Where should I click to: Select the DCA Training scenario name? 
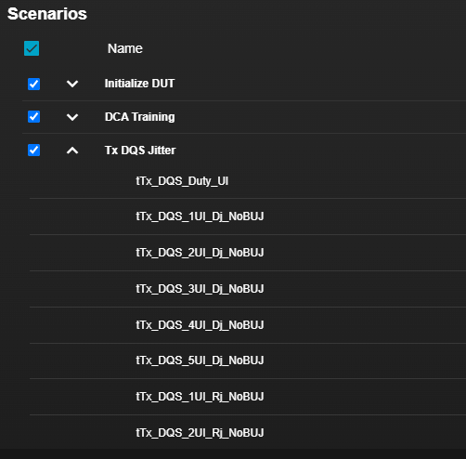point(140,117)
